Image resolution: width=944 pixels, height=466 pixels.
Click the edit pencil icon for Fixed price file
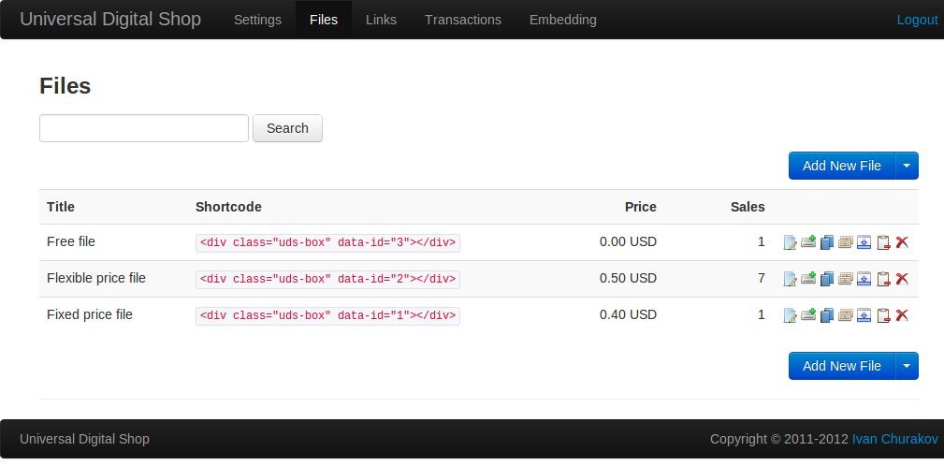pos(790,315)
